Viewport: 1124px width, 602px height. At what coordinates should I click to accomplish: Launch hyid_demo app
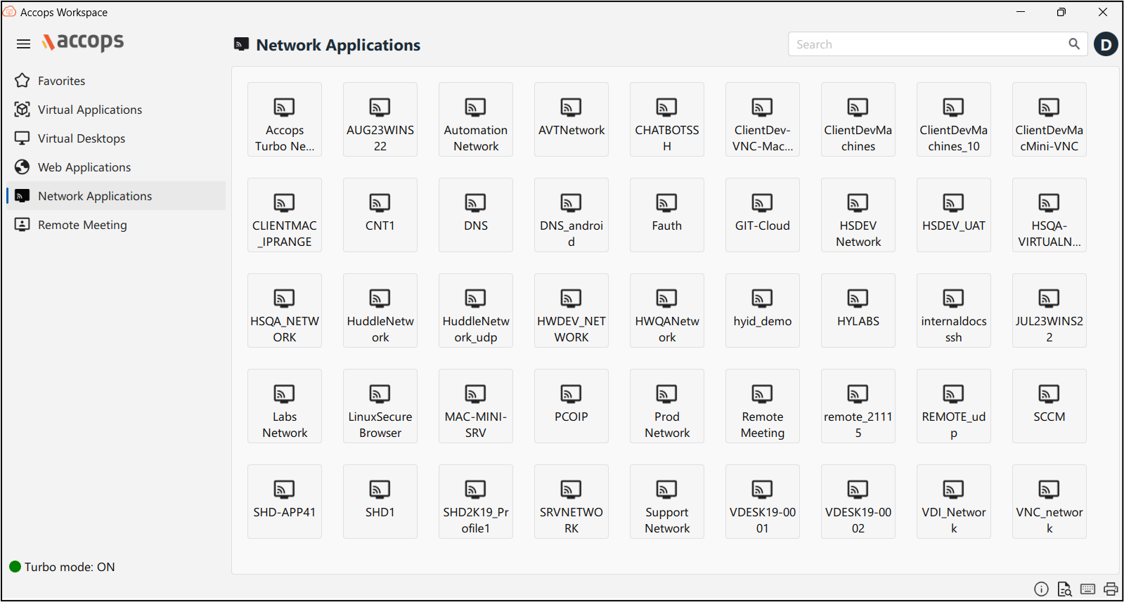[763, 310]
